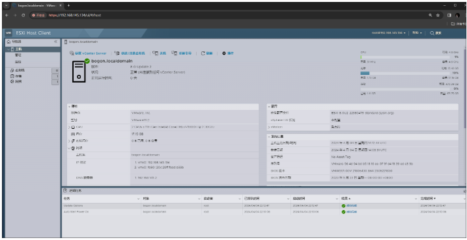Open Monitor under Host in navigator
This screenshot has width=467, height=240.
coord(18,62)
